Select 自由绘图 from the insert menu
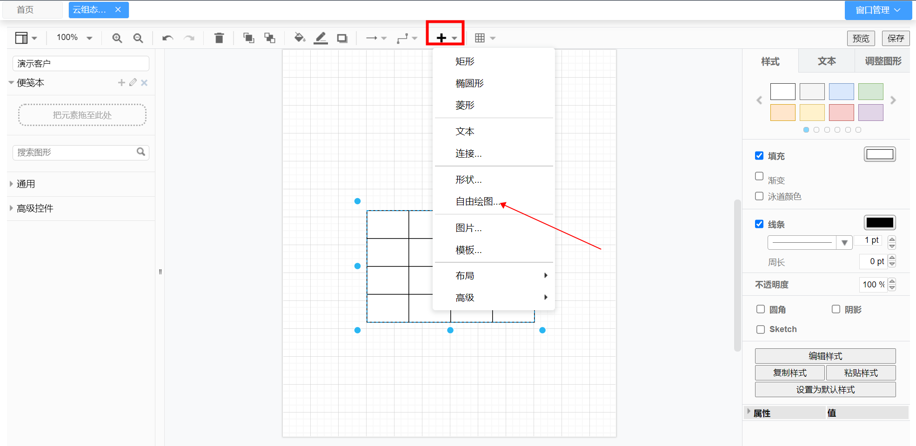Viewport: 916px width, 446px height. pos(477,201)
